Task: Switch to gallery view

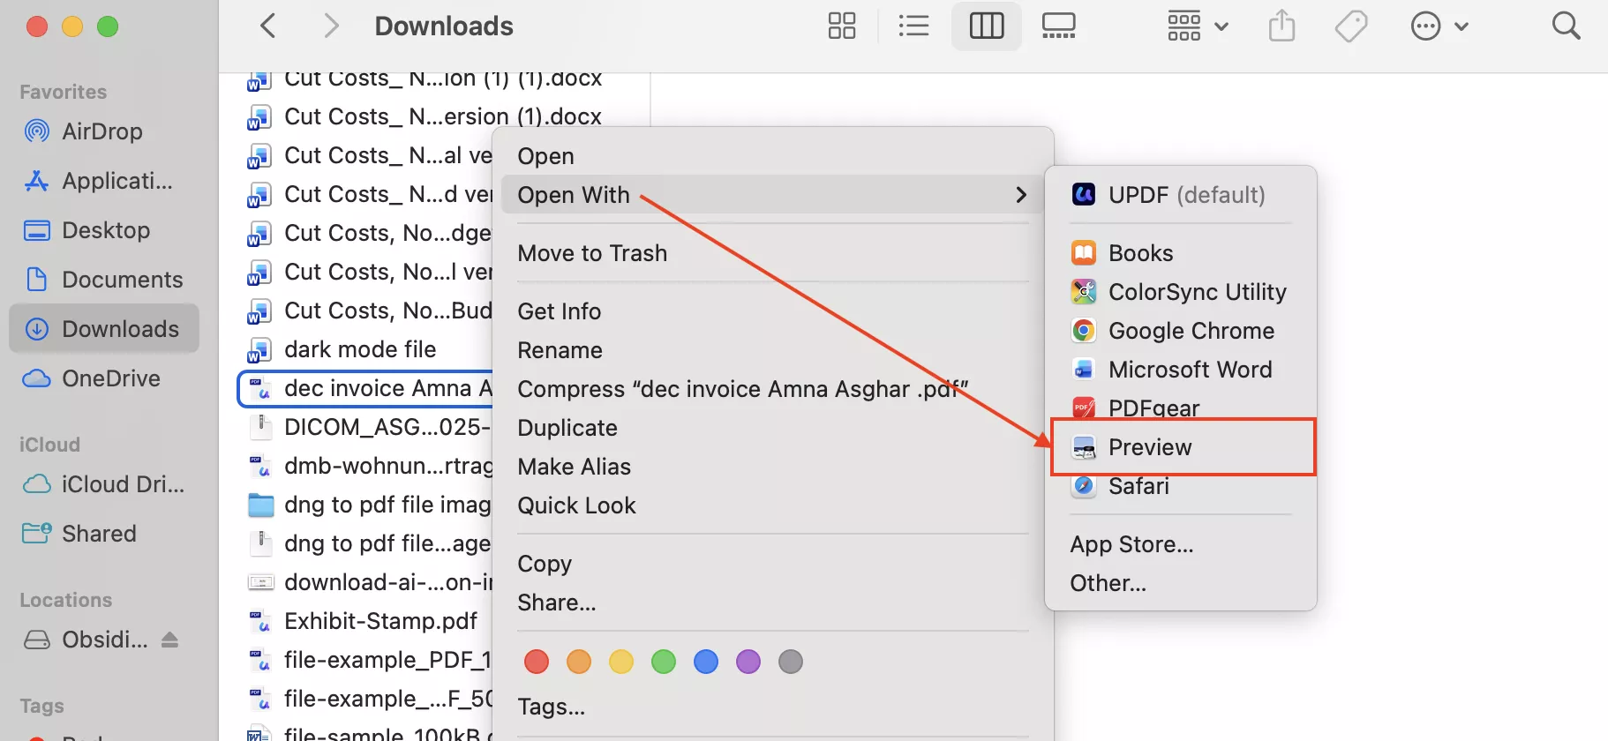Action: click(x=1058, y=26)
